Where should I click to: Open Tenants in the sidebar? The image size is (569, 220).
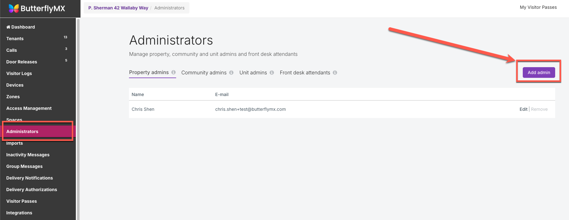pyautogui.click(x=15, y=39)
